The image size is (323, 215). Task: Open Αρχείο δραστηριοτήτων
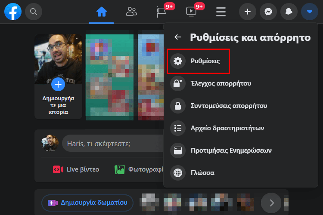click(x=240, y=128)
